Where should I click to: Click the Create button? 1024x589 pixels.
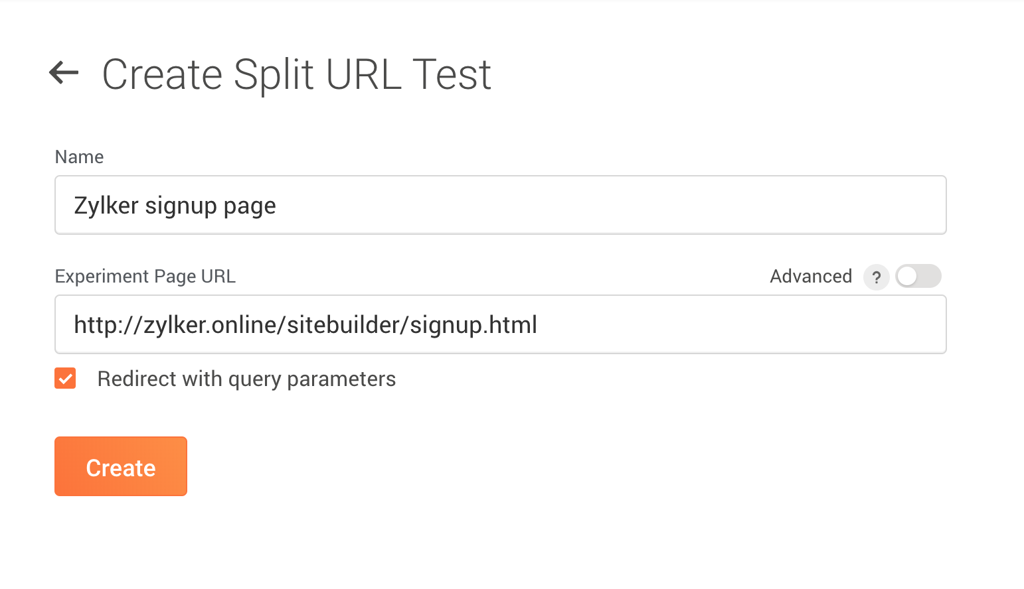(121, 466)
